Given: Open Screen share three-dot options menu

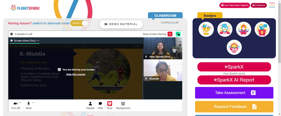Looking at the screenshot, I should click(38, 41).
